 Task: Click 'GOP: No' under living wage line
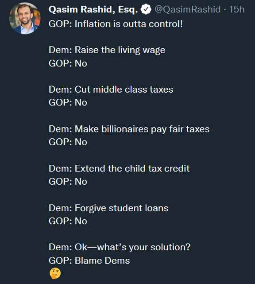[x=68, y=63]
